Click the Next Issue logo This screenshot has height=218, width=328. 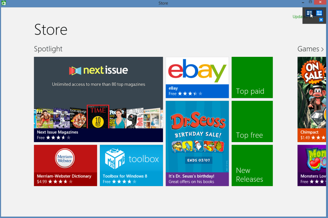click(x=98, y=70)
